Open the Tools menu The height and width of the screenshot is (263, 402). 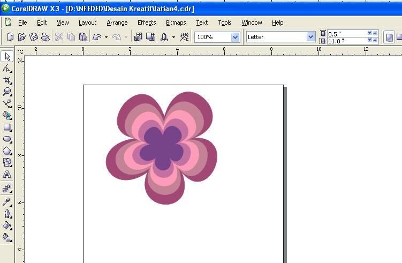[225, 22]
